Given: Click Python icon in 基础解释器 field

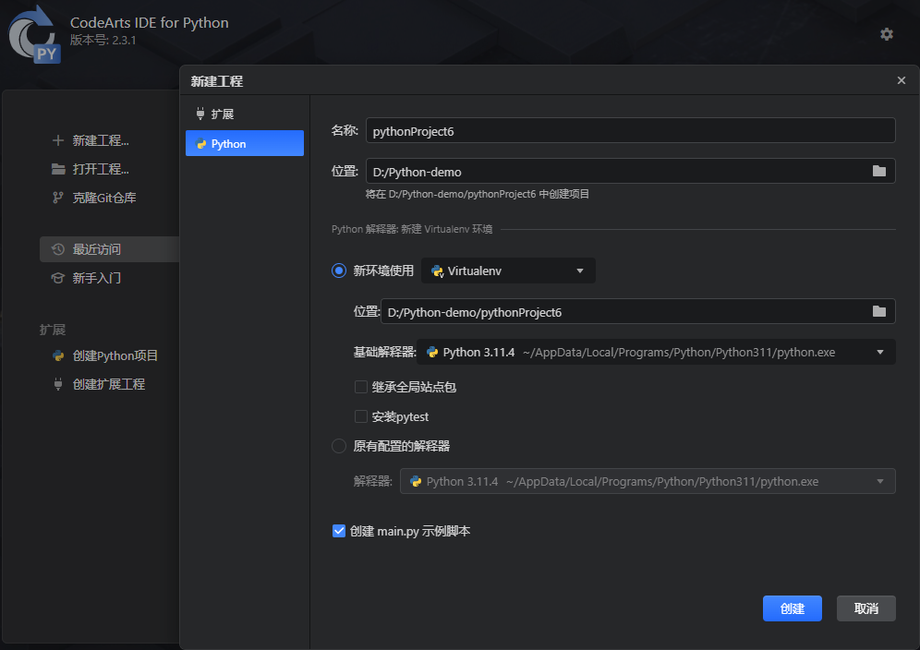Looking at the screenshot, I should [432, 352].
